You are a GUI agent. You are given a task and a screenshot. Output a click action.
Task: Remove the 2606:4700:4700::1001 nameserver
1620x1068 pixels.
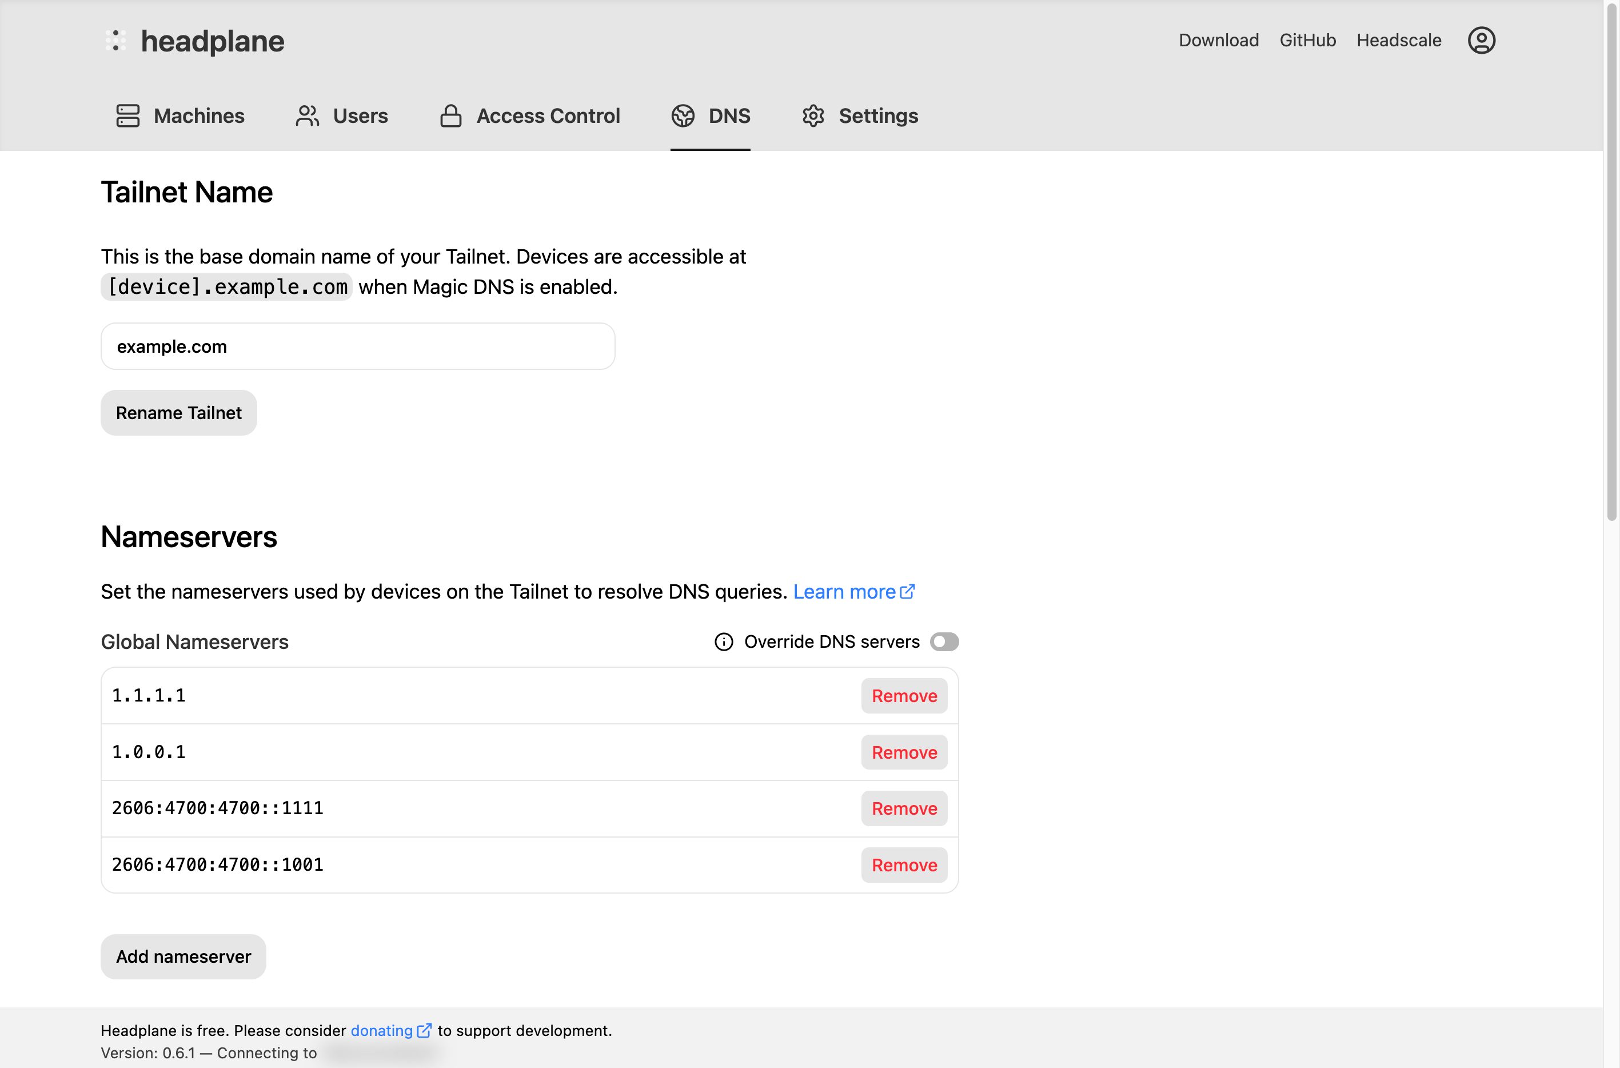(904, 864)
